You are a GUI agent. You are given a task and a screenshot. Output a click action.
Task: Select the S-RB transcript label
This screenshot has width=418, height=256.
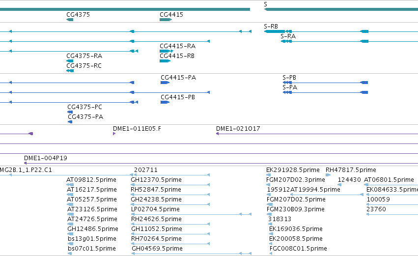coord(271,27)
